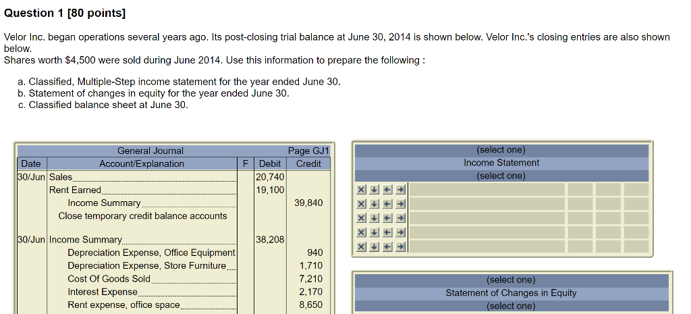Screen dimensions: 691x314
Task: Click the Rent Earned account entry
Action: tap(75, 190)
